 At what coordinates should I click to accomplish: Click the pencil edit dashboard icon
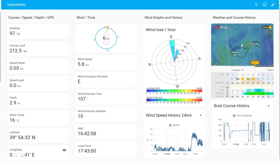click(x=273, y=5)
